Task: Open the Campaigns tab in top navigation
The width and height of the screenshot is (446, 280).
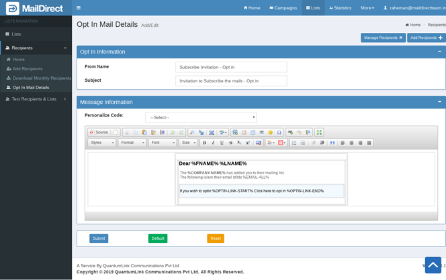Action: click(x=283, y=8)
